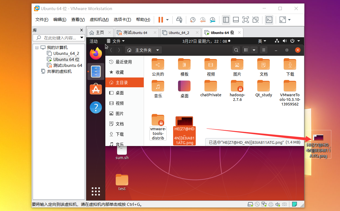Screen dimensions: 340x211
Task: Close the 主页 tab
Action: [109, 33]
